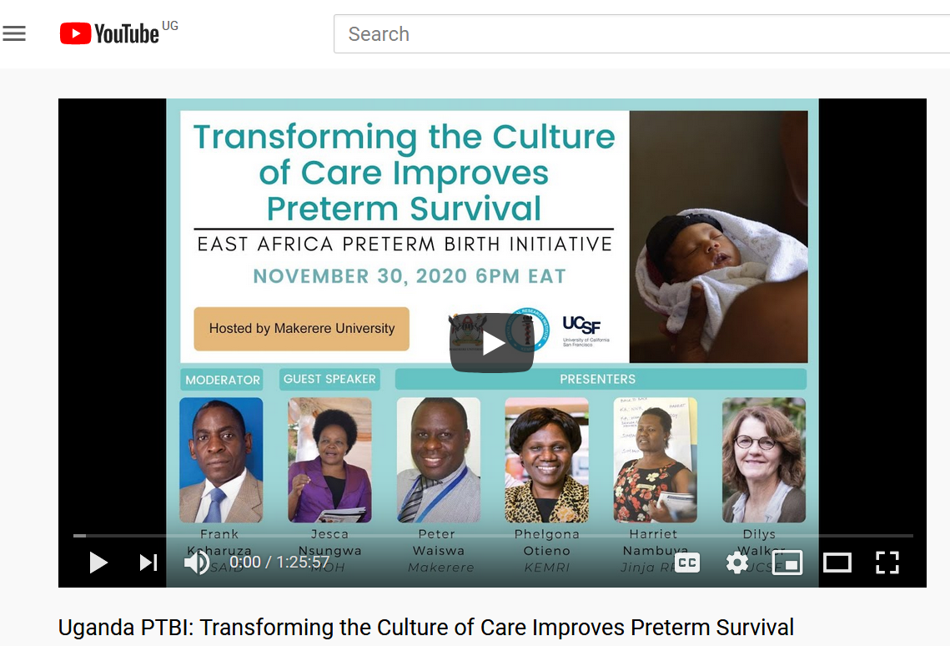Click the PRESENTERS label bar
Viewport: 950px width, 646px height.
point(601,379)
